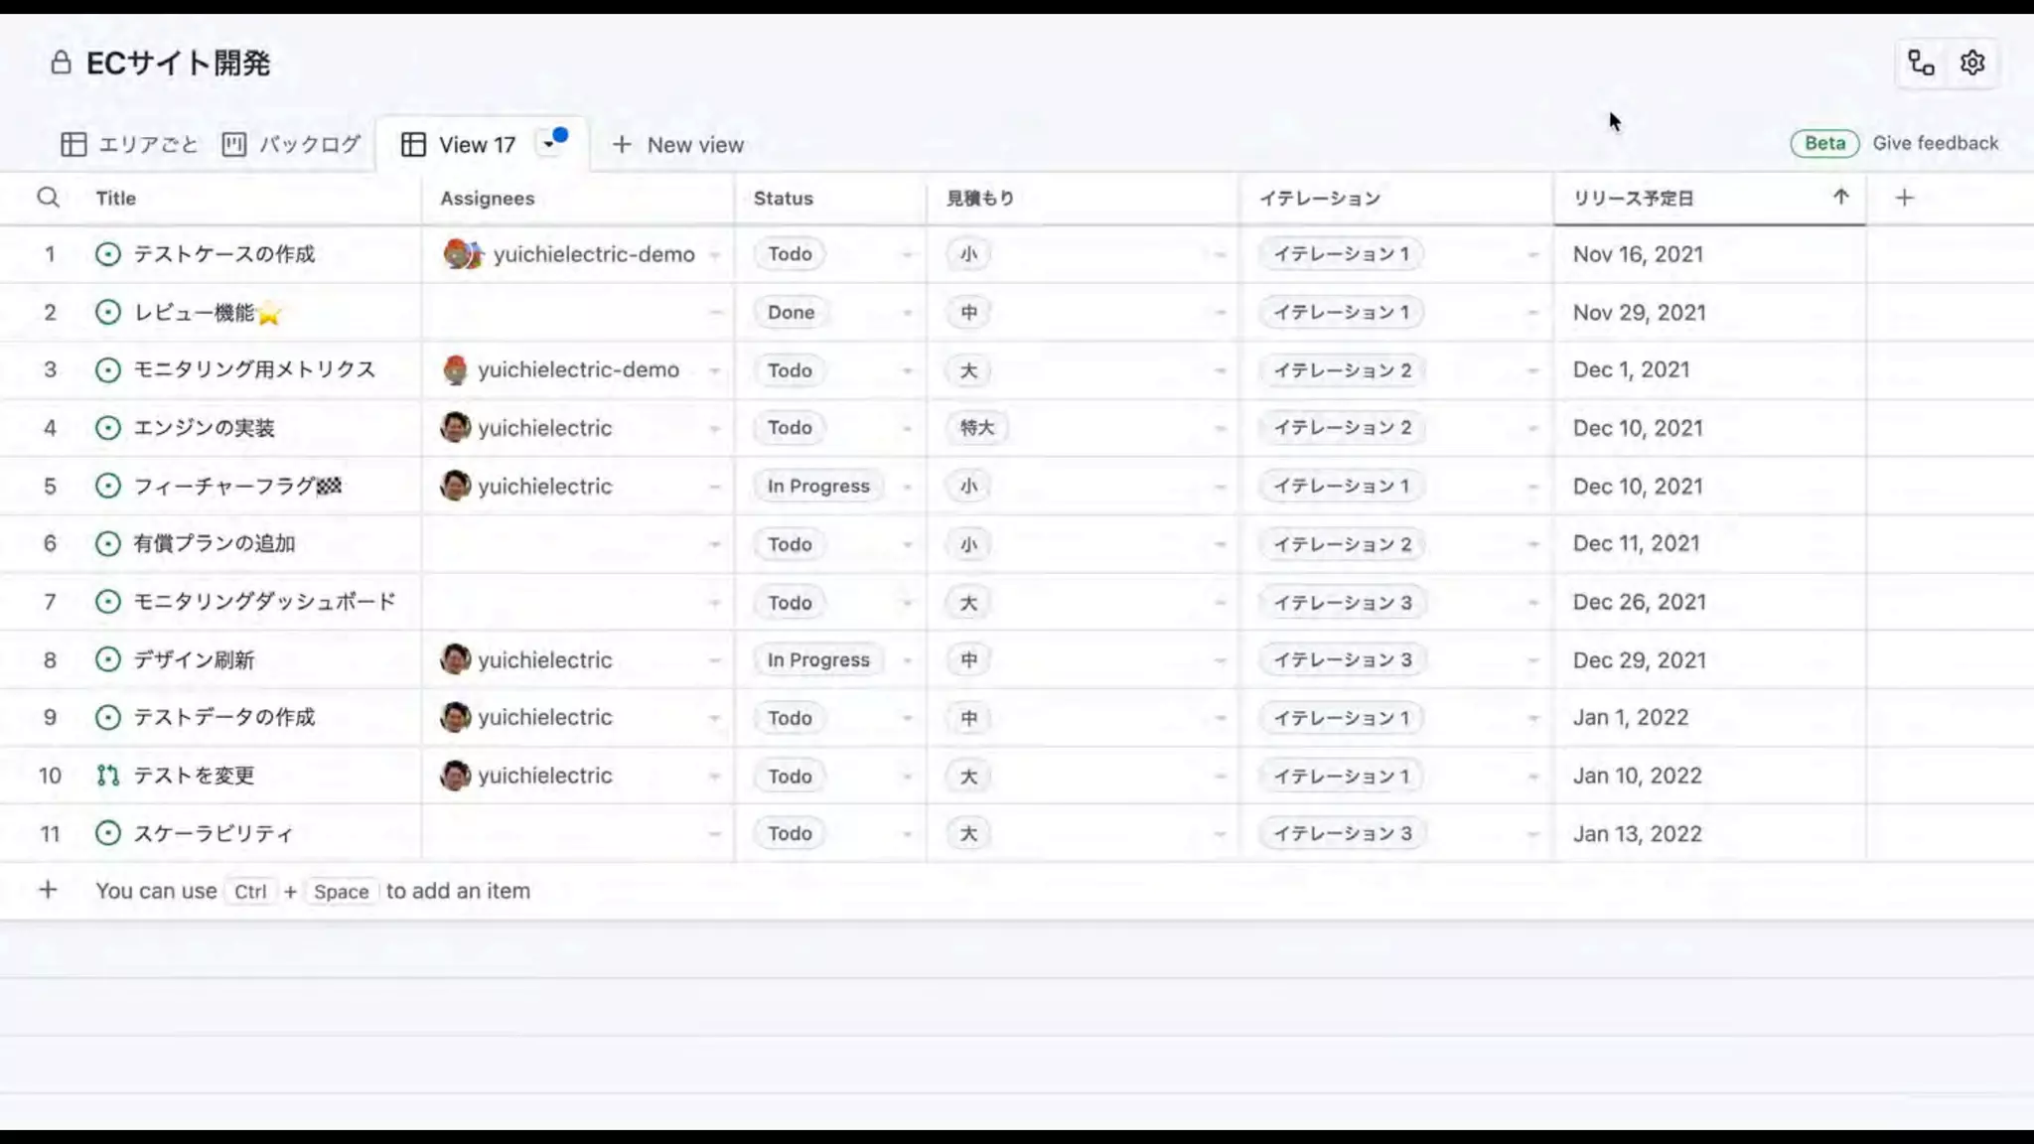The height and width of the screenshot is (1144, 2034).
Task: Open assignees dropdown for 有償プランの追加 row
Action: pos(714,544)
